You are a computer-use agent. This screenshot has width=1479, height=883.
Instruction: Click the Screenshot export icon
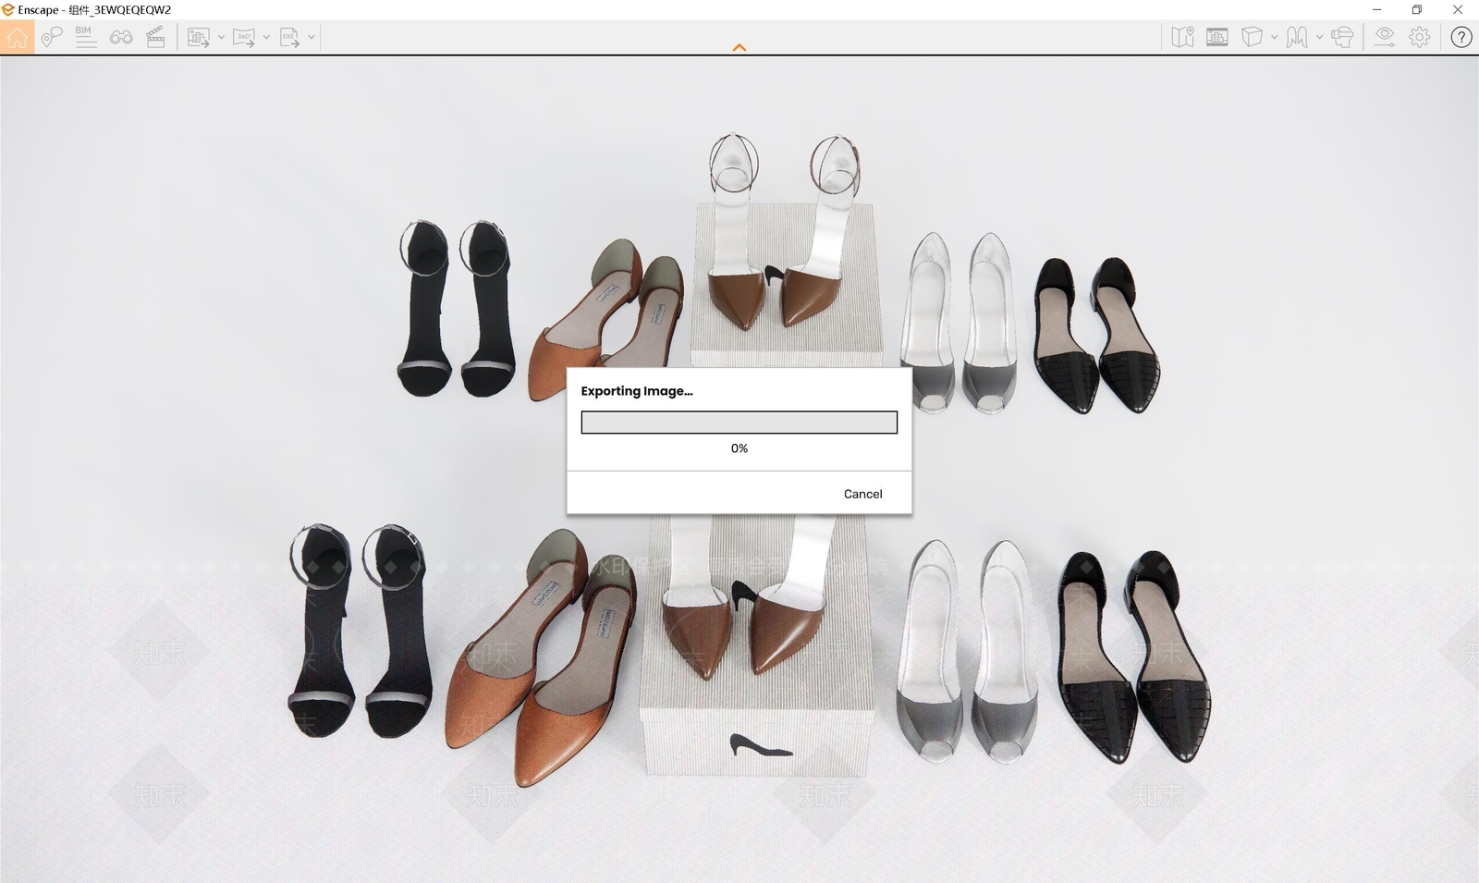199,38
